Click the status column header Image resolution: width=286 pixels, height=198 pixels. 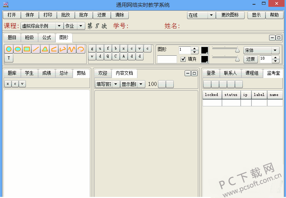point(231,95)
